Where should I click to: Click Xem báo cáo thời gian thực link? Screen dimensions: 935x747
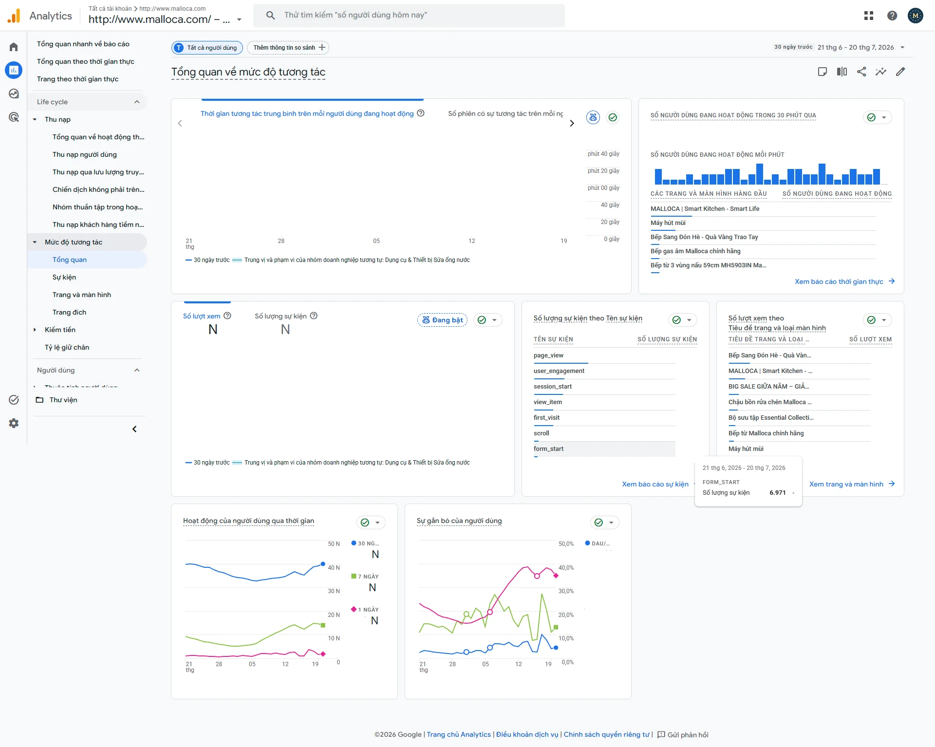click(844, 281)
